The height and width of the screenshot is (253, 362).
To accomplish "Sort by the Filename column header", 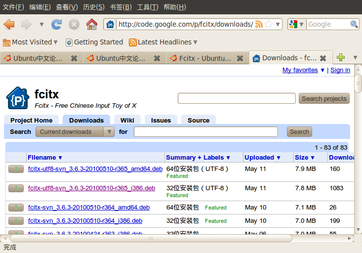I will pyautogui.click(x=45, y=158).
